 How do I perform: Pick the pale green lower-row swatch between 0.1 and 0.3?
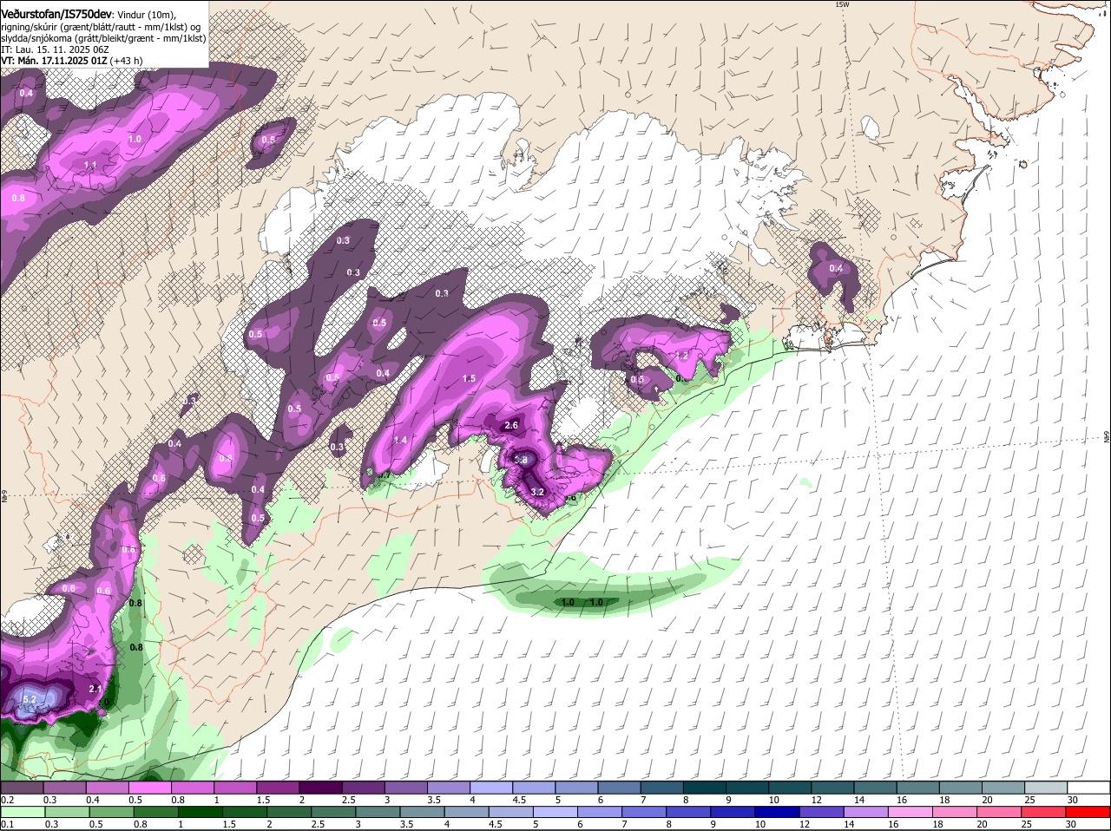(23, 812)
